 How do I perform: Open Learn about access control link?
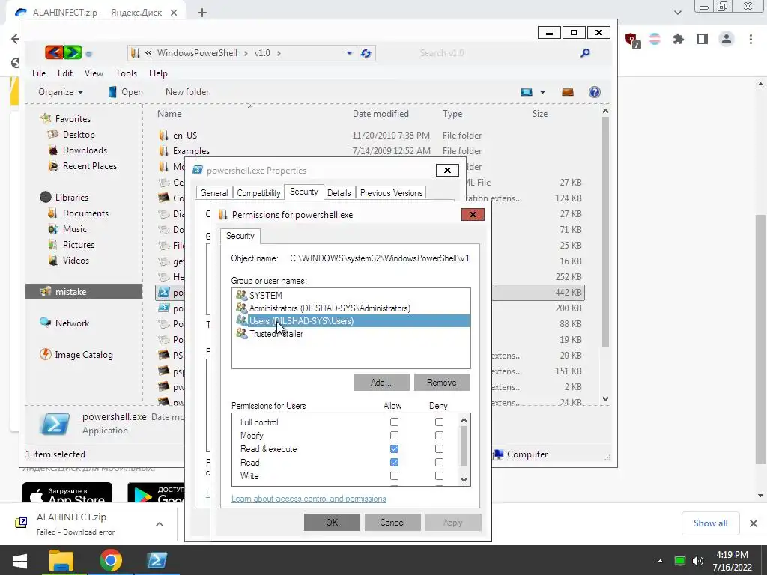pyautogui.click(x=309, y=499)
